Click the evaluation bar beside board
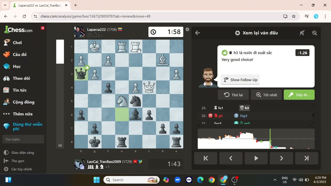This screenshot has width=331, height=186. click(60, 94)
